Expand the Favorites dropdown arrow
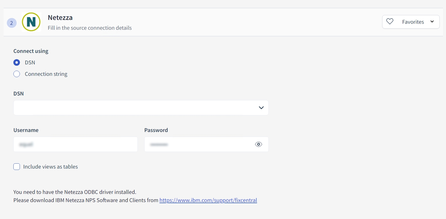This screenshot has height=219, width=446. [432, 22]
